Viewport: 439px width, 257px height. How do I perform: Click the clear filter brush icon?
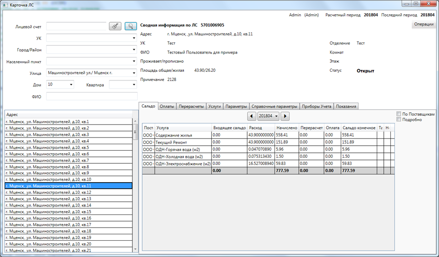(115, 26)
